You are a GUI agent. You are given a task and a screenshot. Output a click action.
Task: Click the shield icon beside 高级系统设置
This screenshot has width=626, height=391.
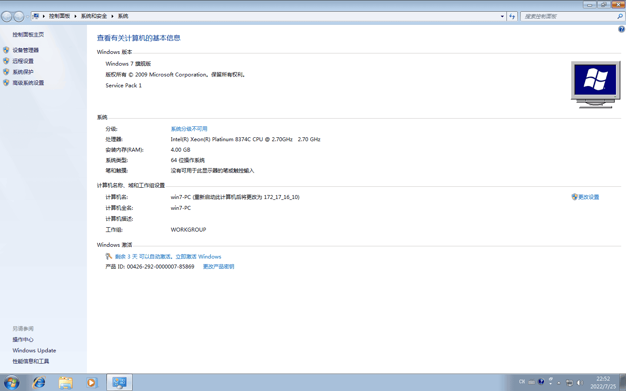click(x=6, y=83)
